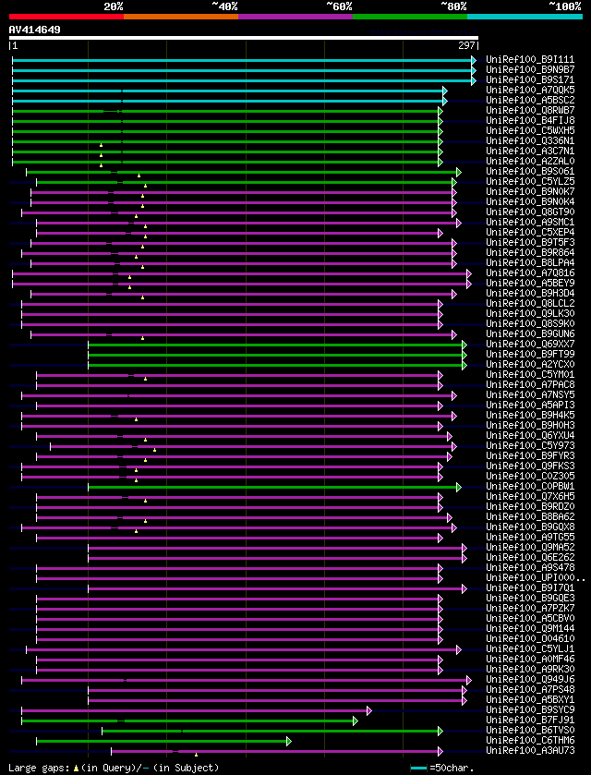Click the UniRef100_A7PS48 label
The width and height of the screenshot is (591, 775).
(530, 690)
